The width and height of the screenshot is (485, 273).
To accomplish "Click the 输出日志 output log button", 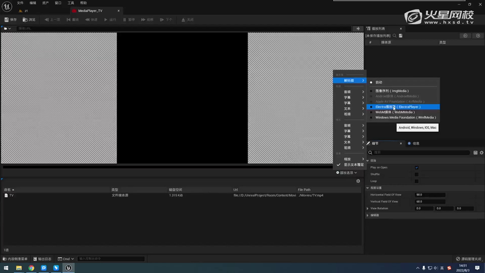I will pos(42,259).
